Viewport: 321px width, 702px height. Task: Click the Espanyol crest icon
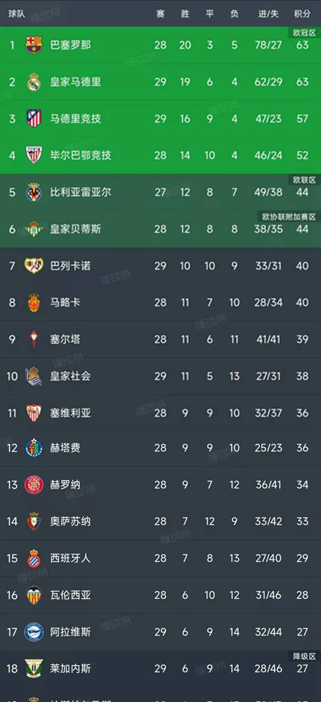tap(34, 559)
